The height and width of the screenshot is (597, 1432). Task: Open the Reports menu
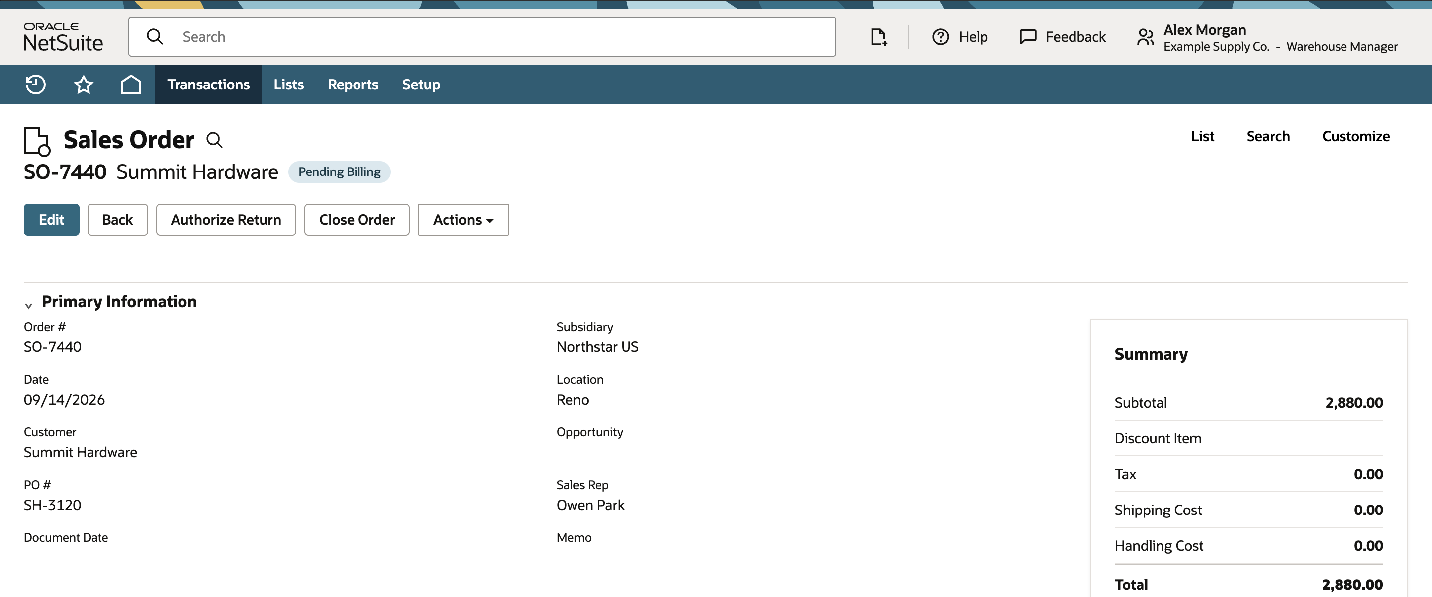[353, 85]
